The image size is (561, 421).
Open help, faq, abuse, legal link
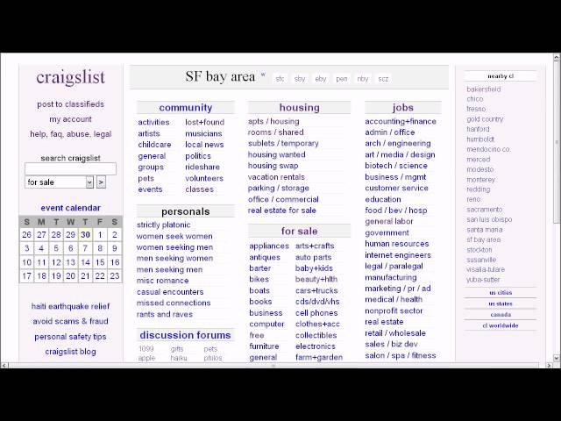pyautogui.click(x=70, y=134)
